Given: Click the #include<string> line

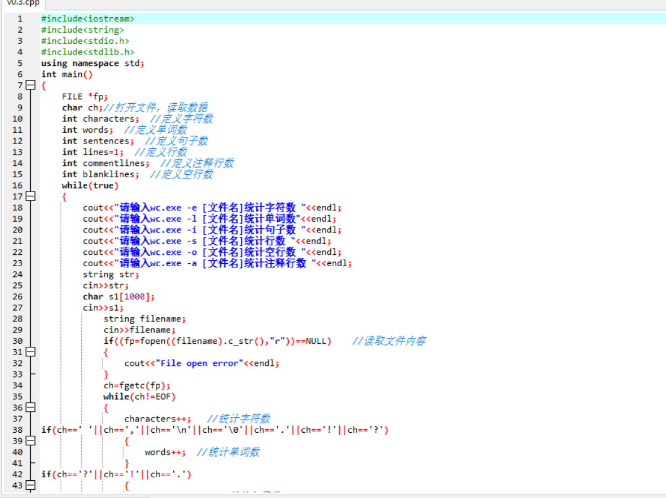Looking at the screenshot, I should click(x=82, y=30).
